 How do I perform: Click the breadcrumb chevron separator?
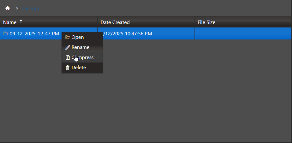click(x=17, y=8)
